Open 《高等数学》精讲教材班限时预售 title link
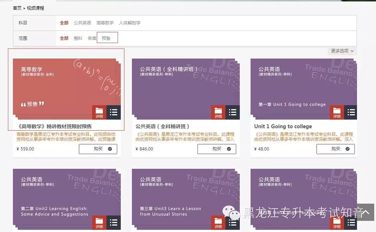Image resolution: width=376 pixels, height=232 pixels. [54, 126]
